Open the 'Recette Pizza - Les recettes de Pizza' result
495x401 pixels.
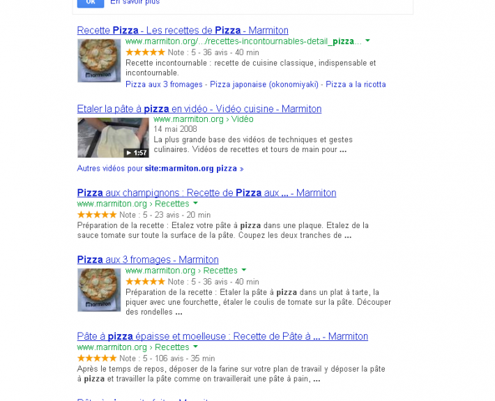click(183, 30)
